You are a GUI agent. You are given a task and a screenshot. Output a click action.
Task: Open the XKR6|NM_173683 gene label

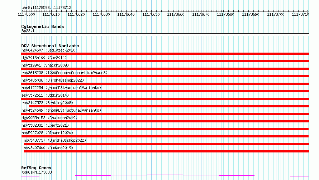coord(37,172)
